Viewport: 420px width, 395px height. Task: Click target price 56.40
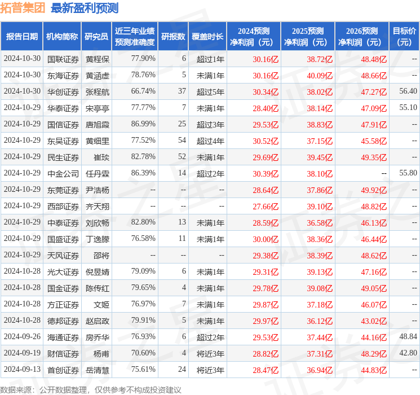[408, 91]
